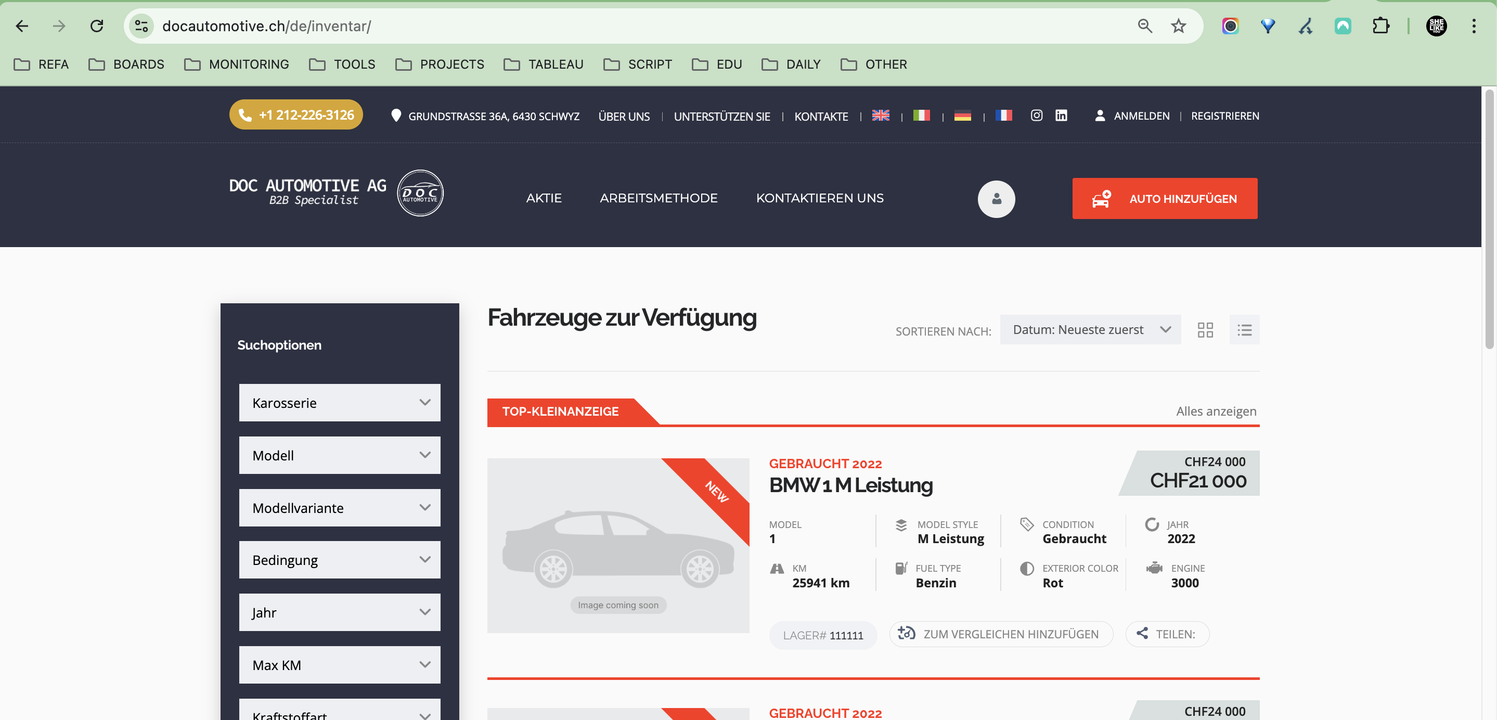
Task: Open the REFA bookmarks folder
Action: click(41, 65)
